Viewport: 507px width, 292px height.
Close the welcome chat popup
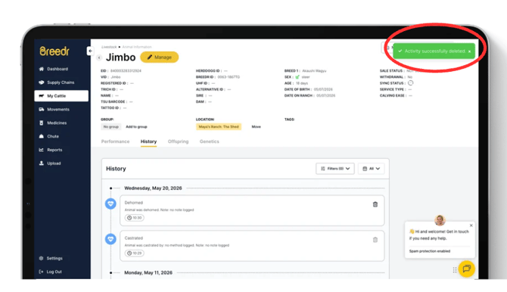(471, 225)
